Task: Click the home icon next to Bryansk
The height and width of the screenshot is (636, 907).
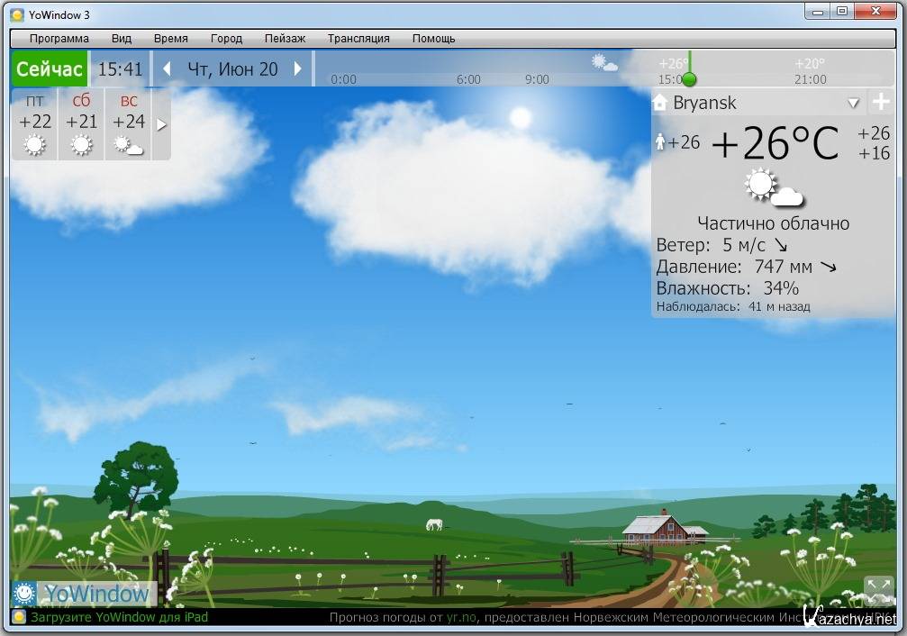Action: coord(660,103)
